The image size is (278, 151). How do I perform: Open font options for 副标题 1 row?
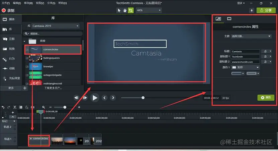267,56
